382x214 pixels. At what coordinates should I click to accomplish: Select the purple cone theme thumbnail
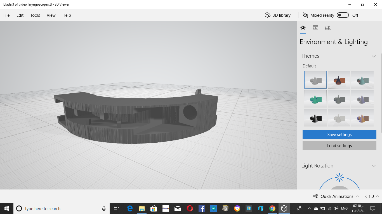(362, 99)
